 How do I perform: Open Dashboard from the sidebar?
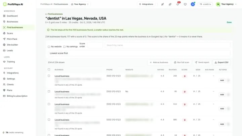tap(12, 16)
